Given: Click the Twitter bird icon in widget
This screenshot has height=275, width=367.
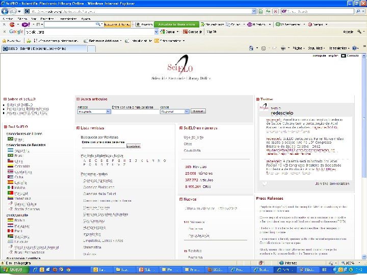Looking at the screenshot, I should pyautogui.click(x=264, y=183).
